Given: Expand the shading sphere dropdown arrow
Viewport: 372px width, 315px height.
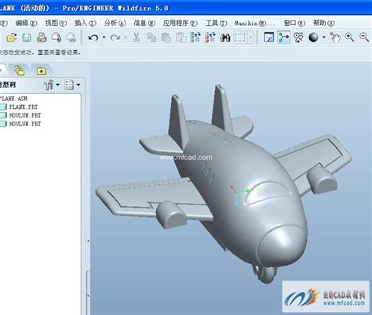Looking at the screenshot, I should [x=324, y=38].
